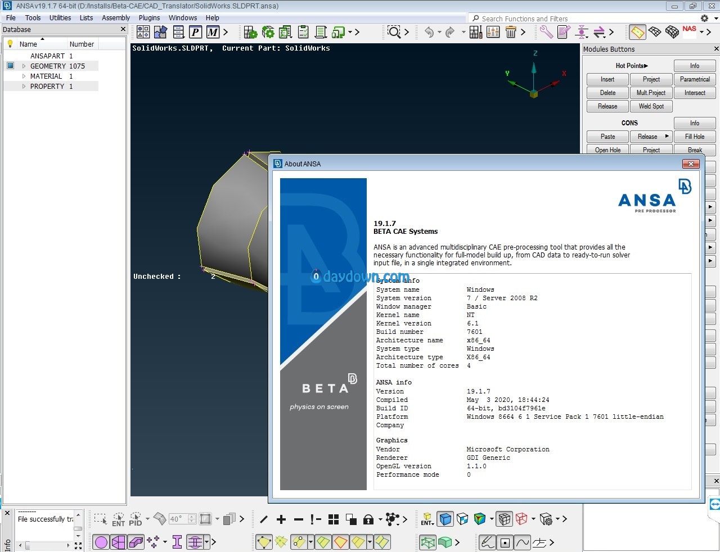This screenshot has height=552, width=720.
Task: Open the Plugins menu
Action: (149, 17)
